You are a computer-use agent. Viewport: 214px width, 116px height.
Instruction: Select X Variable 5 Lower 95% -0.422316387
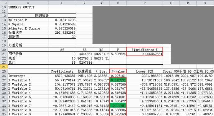pos(145,97)
